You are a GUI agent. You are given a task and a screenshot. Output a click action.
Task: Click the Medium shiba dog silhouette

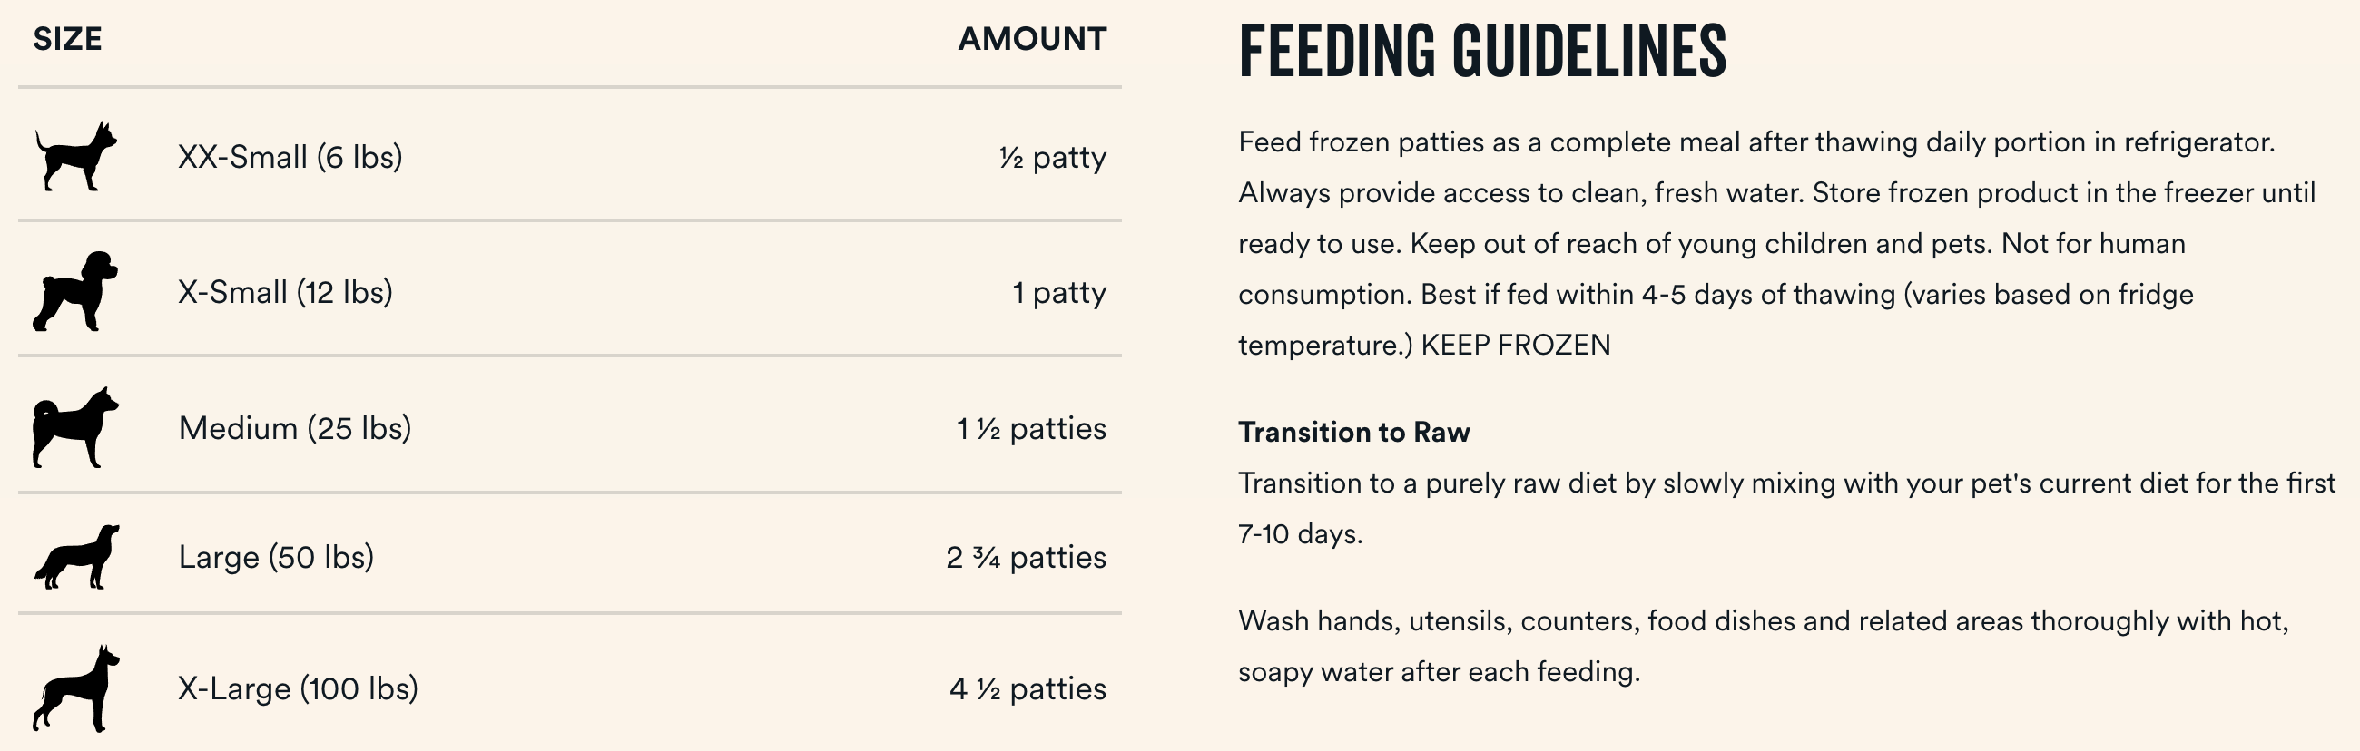point(76,428)
